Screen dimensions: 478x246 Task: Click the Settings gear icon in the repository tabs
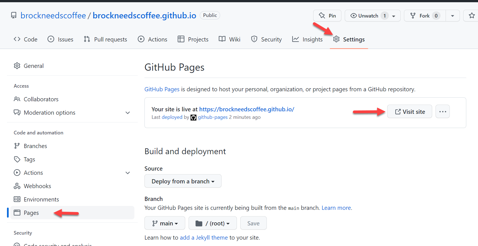(x=336, y=39)
